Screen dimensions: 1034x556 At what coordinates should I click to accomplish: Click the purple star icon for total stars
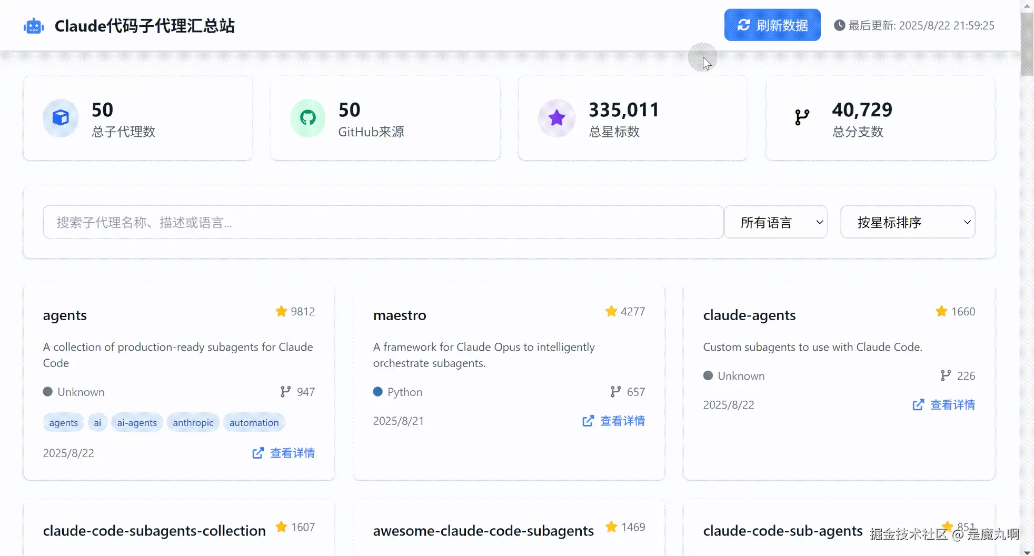tap(556, 118)
